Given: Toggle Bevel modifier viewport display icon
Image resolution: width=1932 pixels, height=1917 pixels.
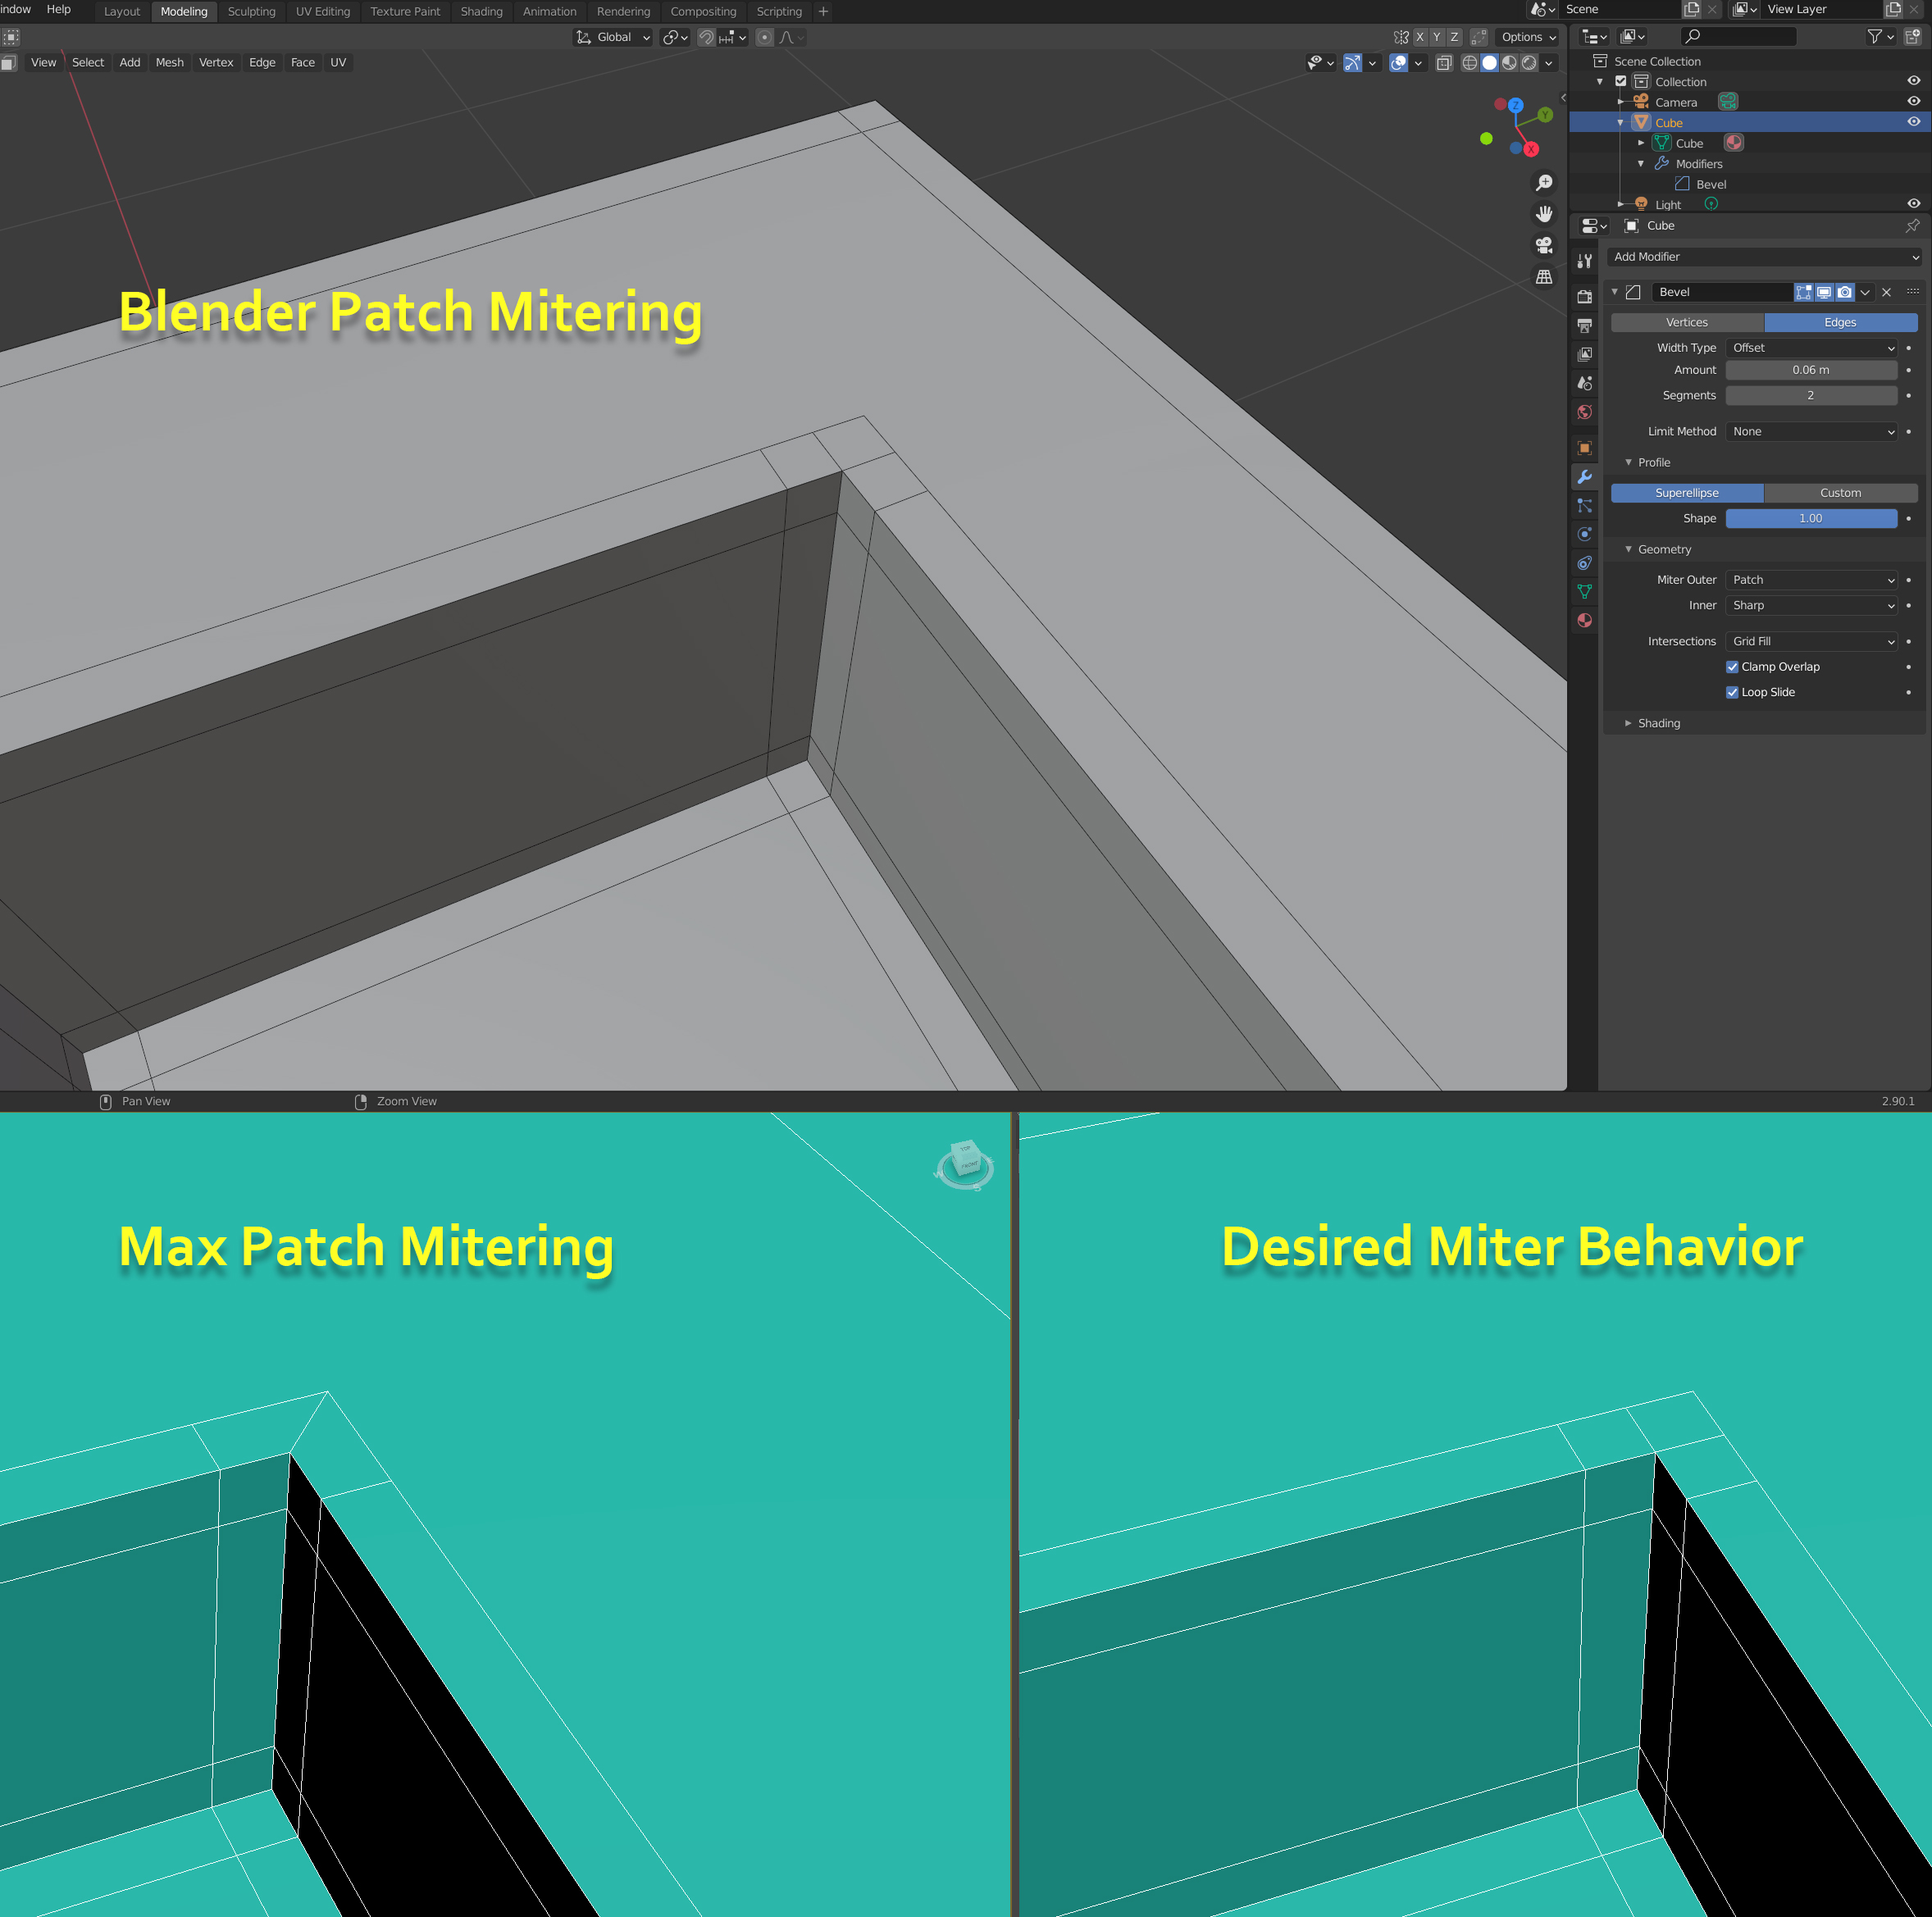Looking at the screenshot, I should 1824,292.
